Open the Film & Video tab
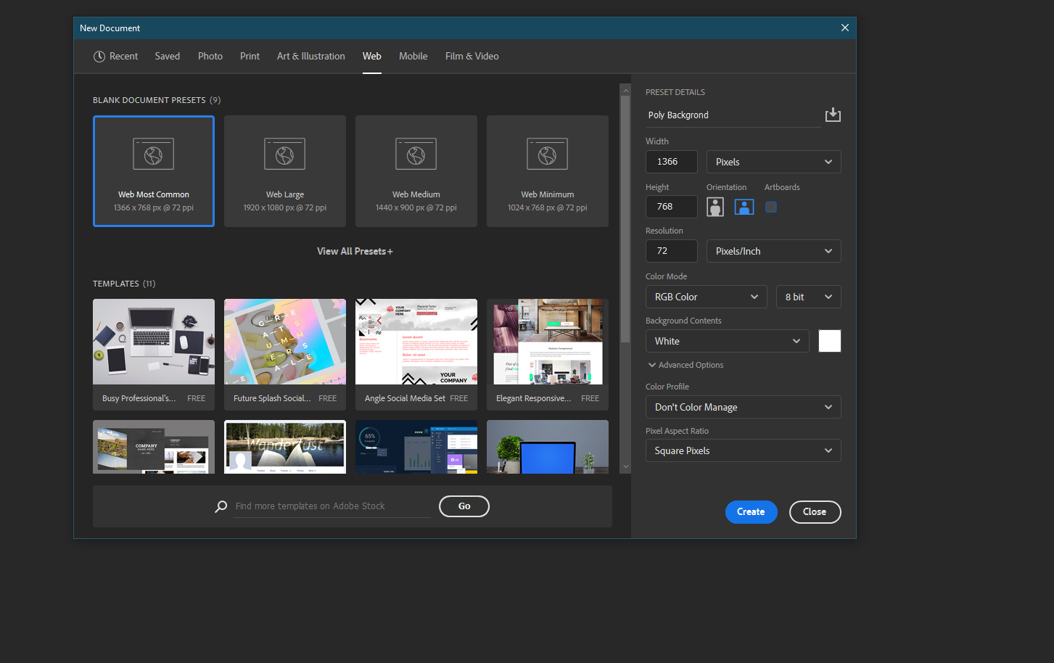Image resolution: width=1054 pixels, height=663 pixels. click(472, 57)
